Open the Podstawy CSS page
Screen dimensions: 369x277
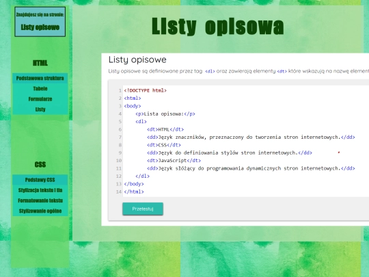[40, 180]
